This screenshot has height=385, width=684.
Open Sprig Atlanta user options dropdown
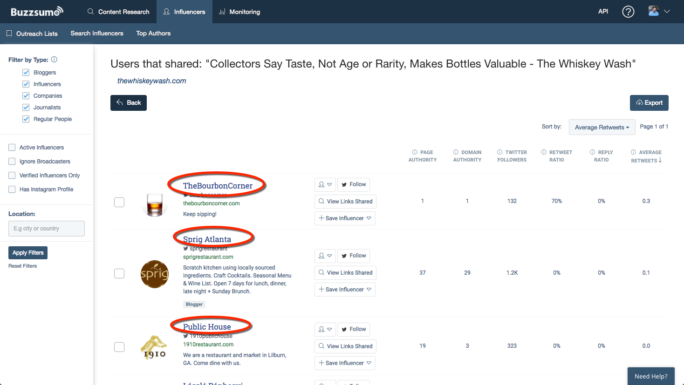click(x=325, y=256)
